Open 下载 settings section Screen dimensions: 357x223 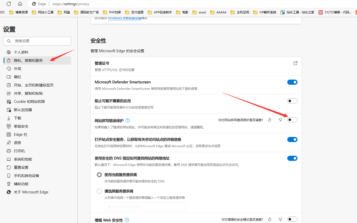coord(37,118)
